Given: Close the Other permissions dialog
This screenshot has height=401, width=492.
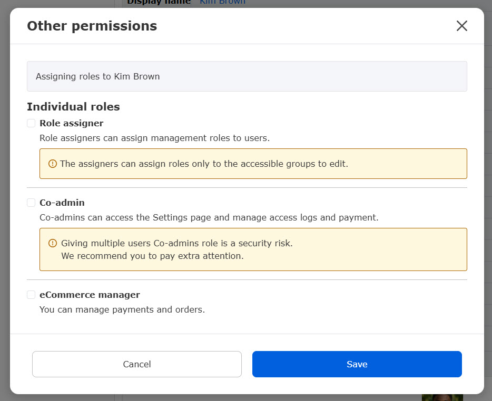Looking at the screenshot, I should click(461, 26).
